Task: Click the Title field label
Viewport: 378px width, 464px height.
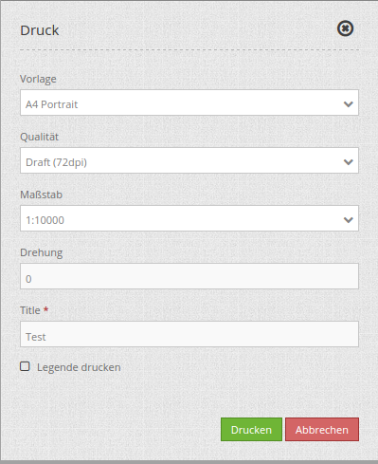Action: (30, 310)
